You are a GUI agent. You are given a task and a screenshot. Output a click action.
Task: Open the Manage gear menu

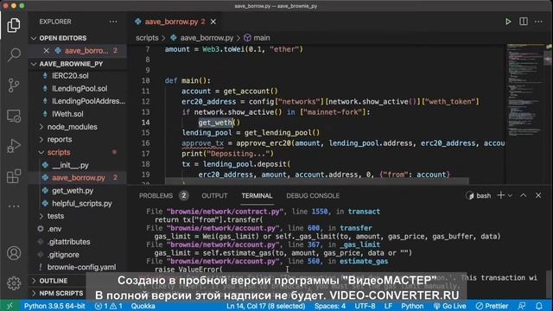click(14, 282)
